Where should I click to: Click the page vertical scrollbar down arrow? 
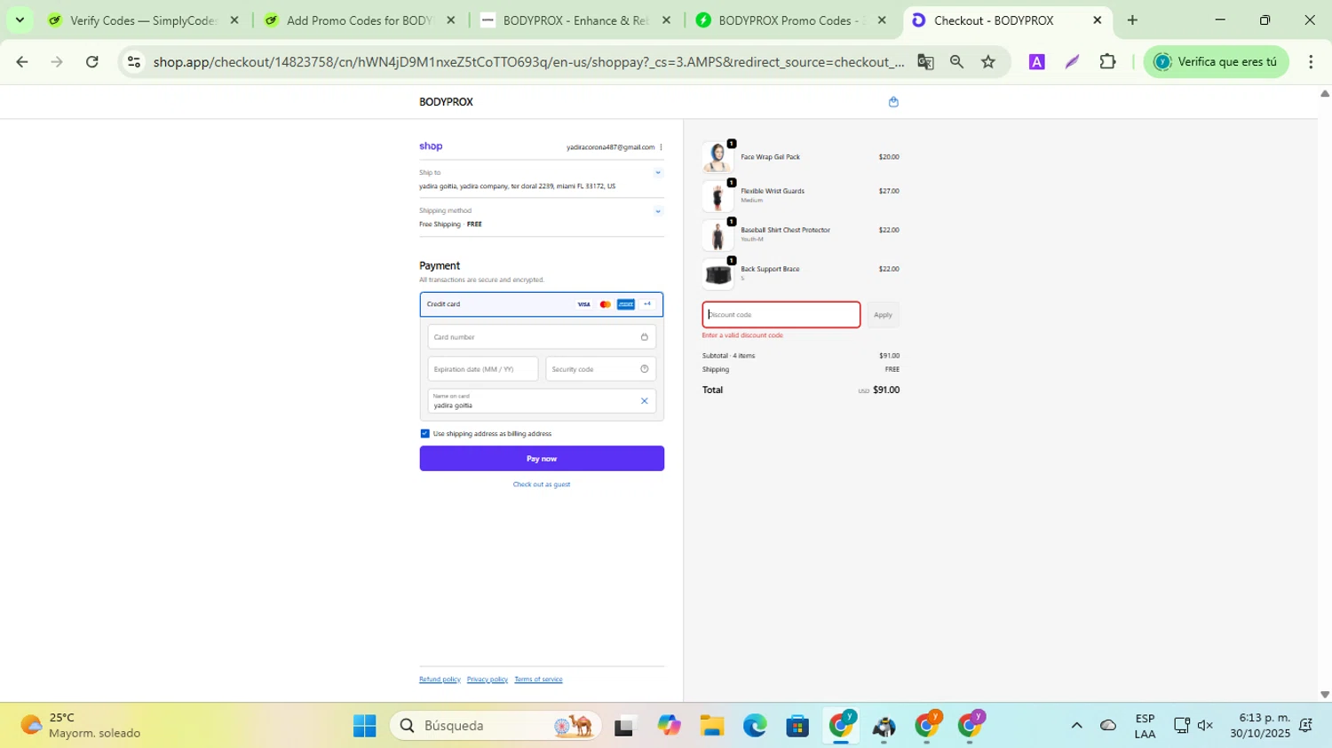pyautogui.click(x=1325, y=696)
